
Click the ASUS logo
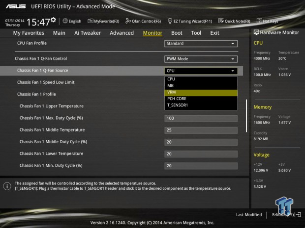pos(16,6)
